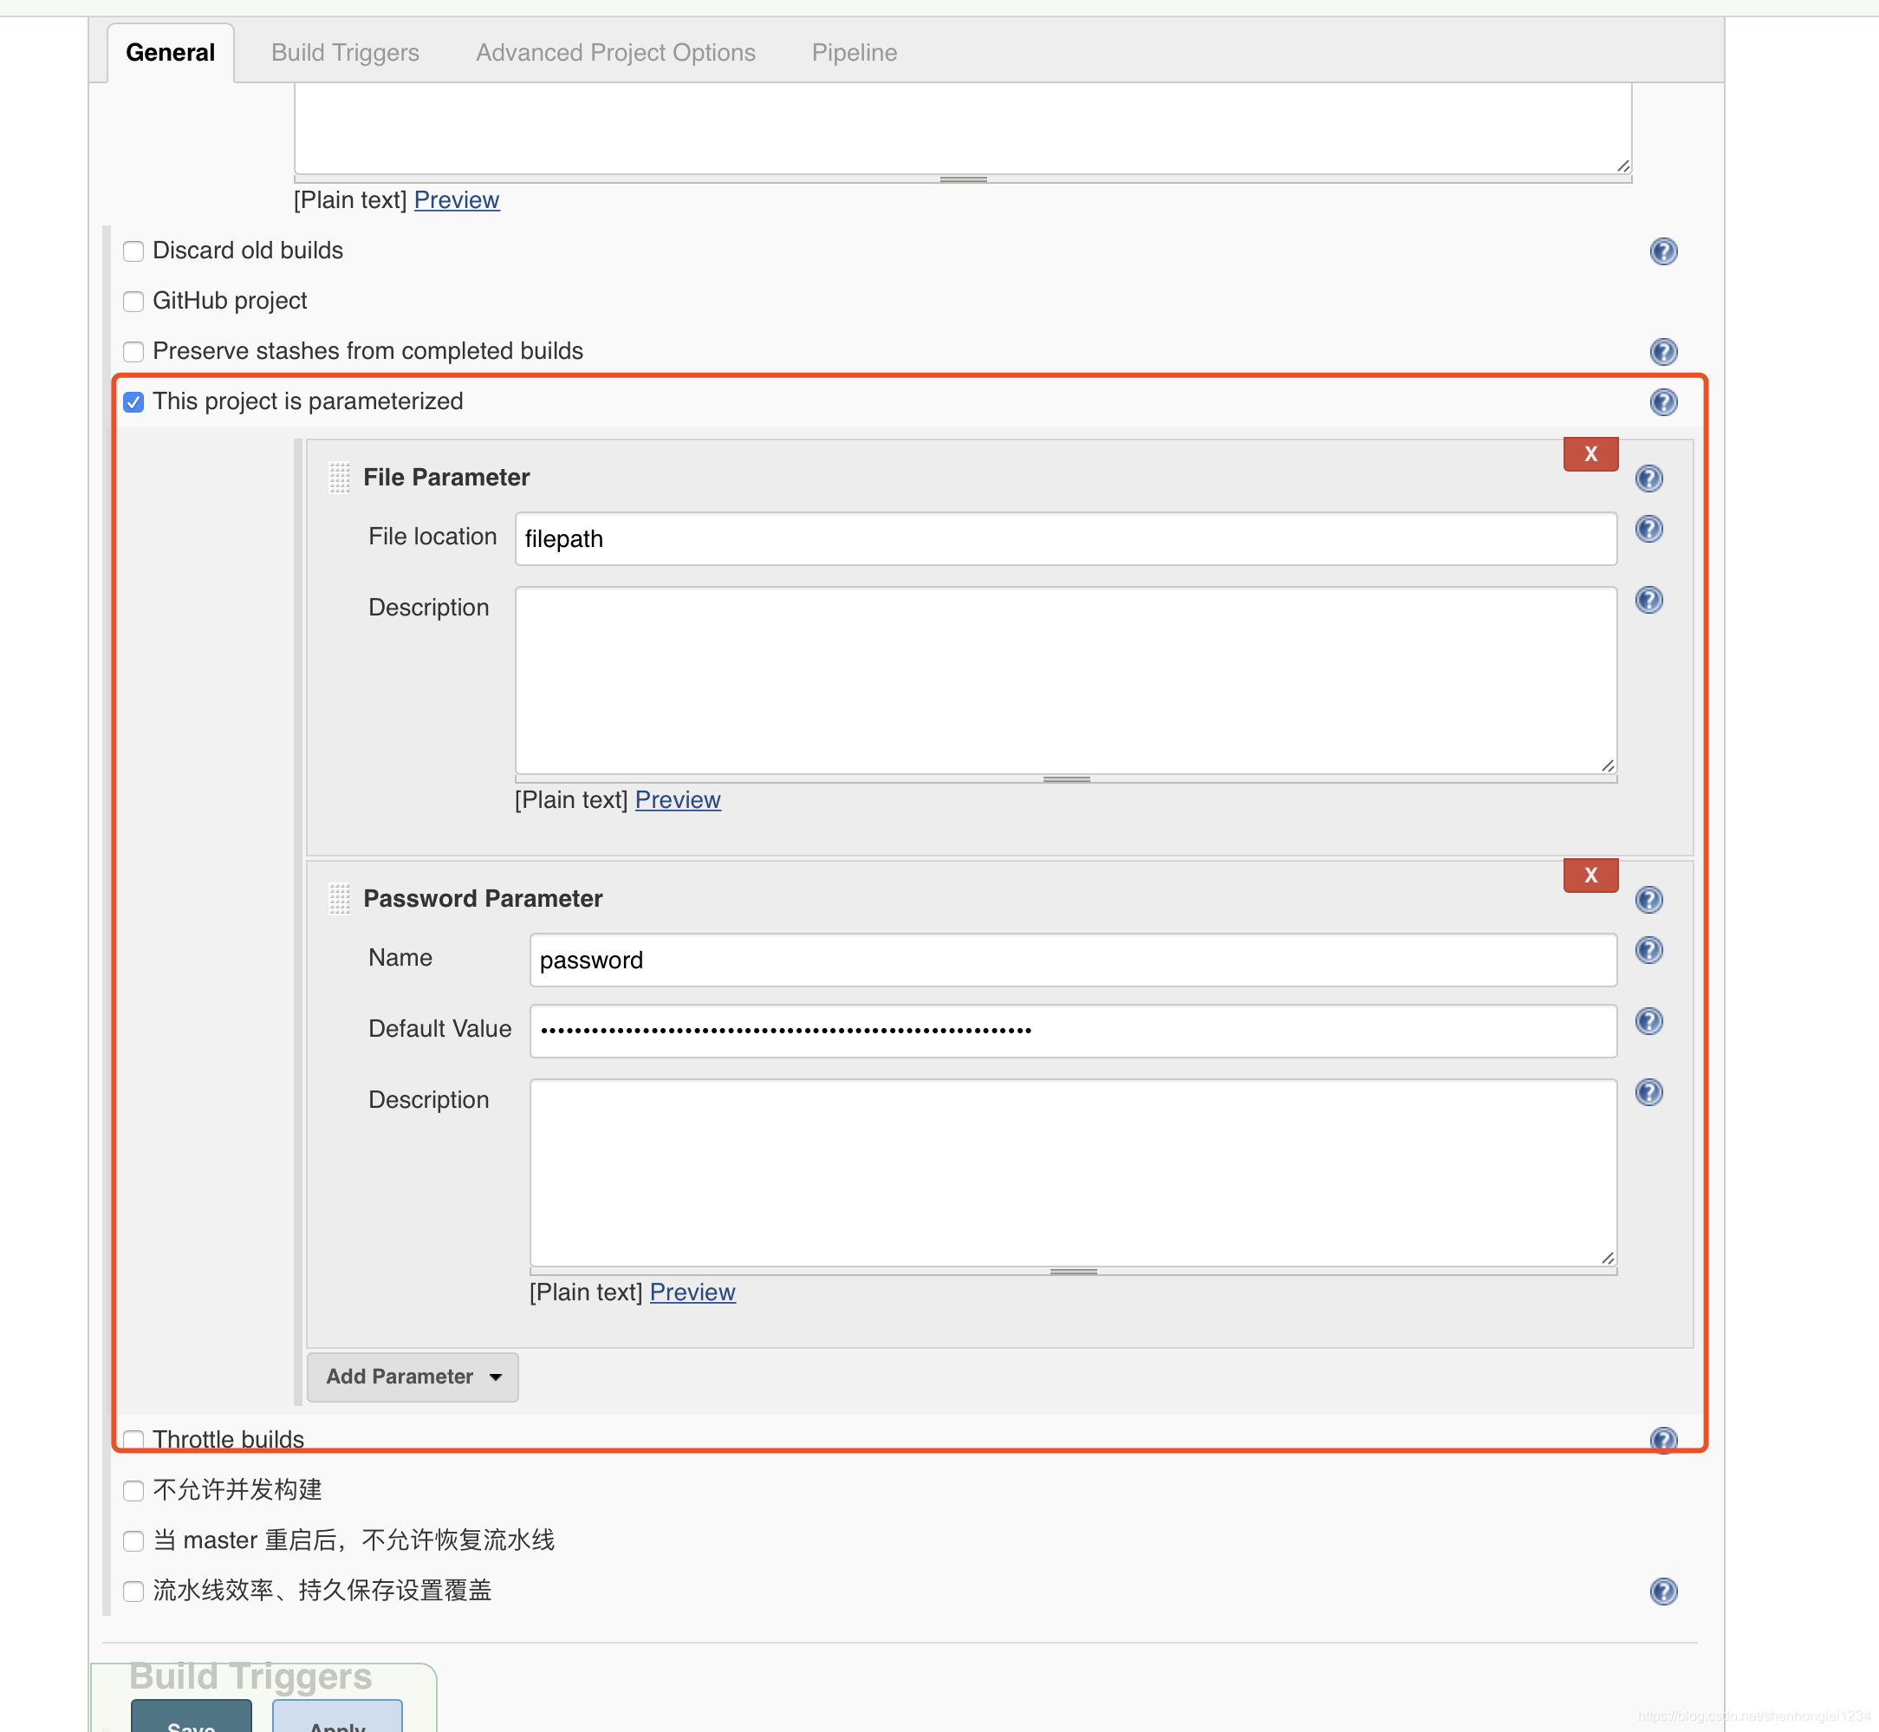Remove the Password Parameter using red X

tap(1590, 876)
